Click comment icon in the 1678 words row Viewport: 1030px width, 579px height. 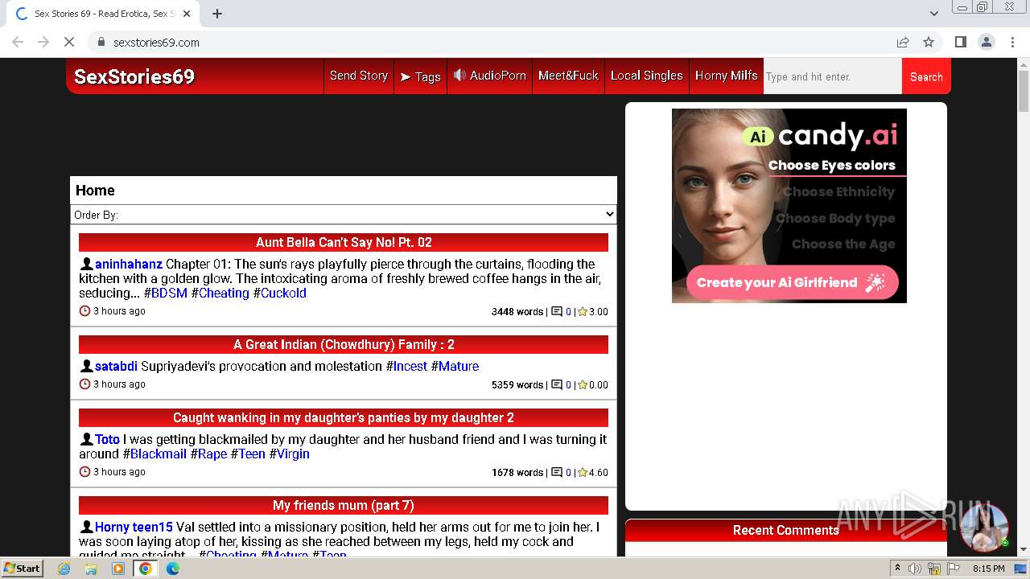pyautogui.click(x=557, y=472)
